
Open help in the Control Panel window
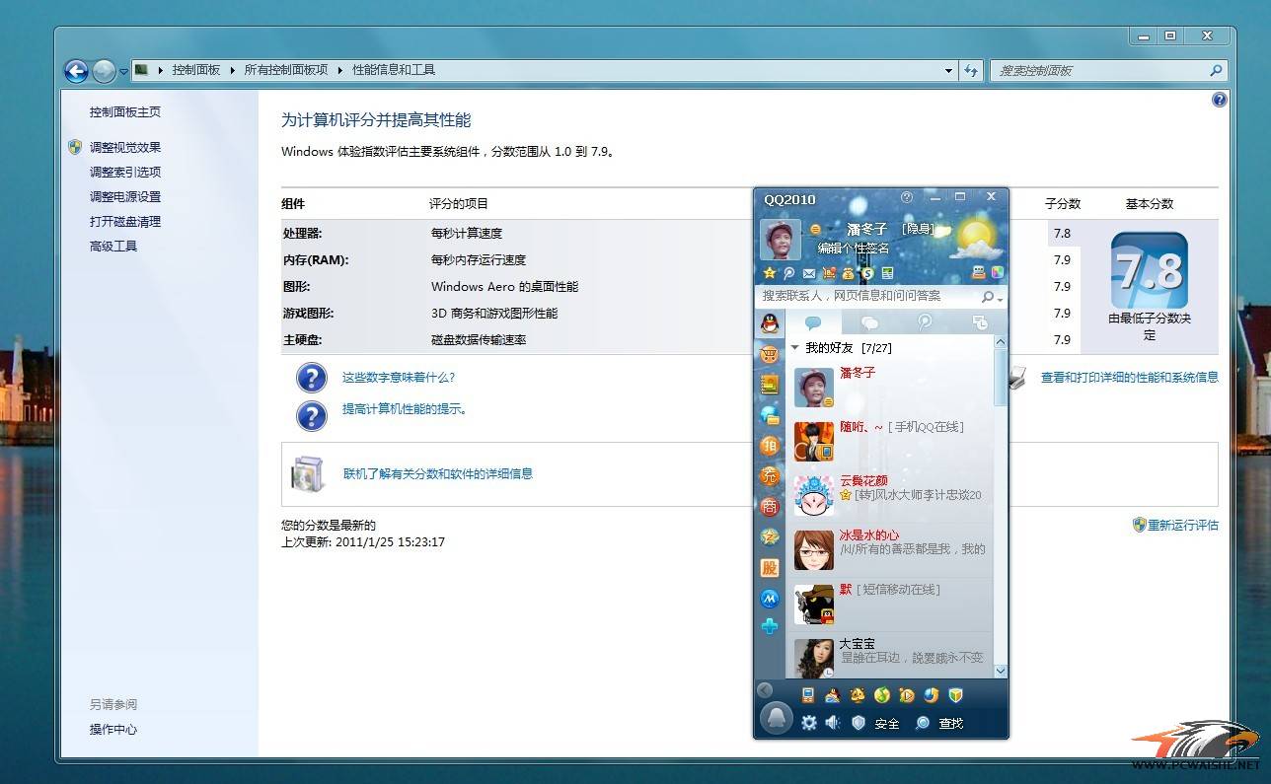point(1219,100)
